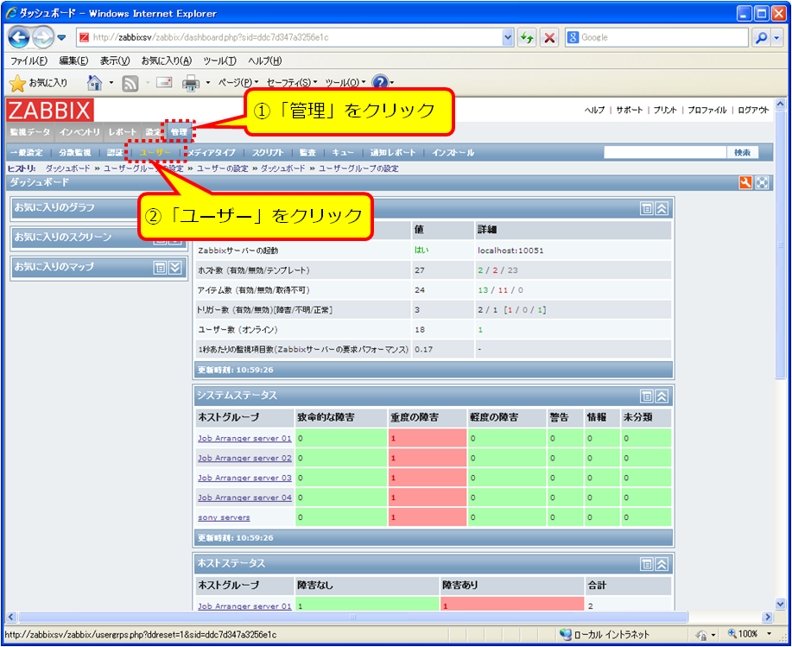Switch to the インベントリ tab
Image resolution: width=792 pixels, height=647 pixels.
tap(79, 132)
